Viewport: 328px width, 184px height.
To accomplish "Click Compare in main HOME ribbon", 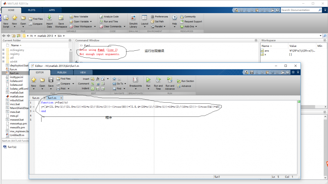I will [36, 24].
